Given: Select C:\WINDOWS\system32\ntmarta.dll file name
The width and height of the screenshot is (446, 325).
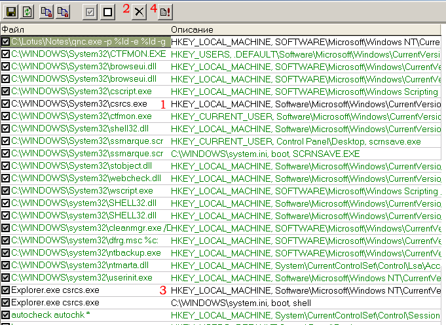Looking at the screenshot, I should coord(80,265).
